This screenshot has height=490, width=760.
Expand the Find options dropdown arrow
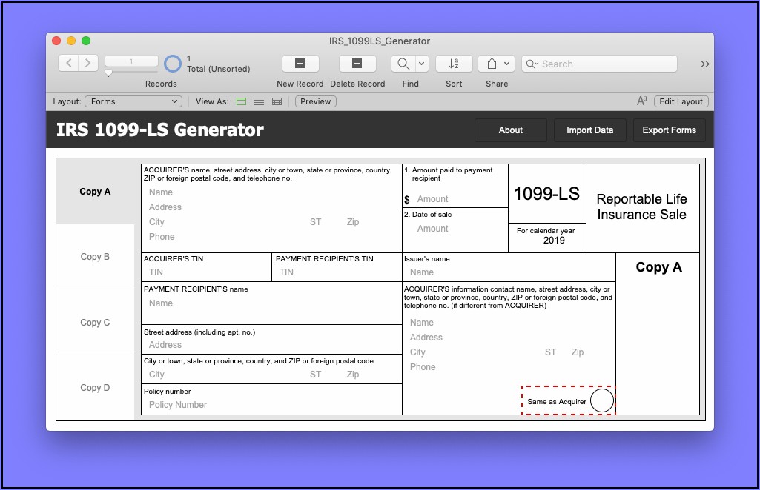pyautogui.click(x=422, y=64)
